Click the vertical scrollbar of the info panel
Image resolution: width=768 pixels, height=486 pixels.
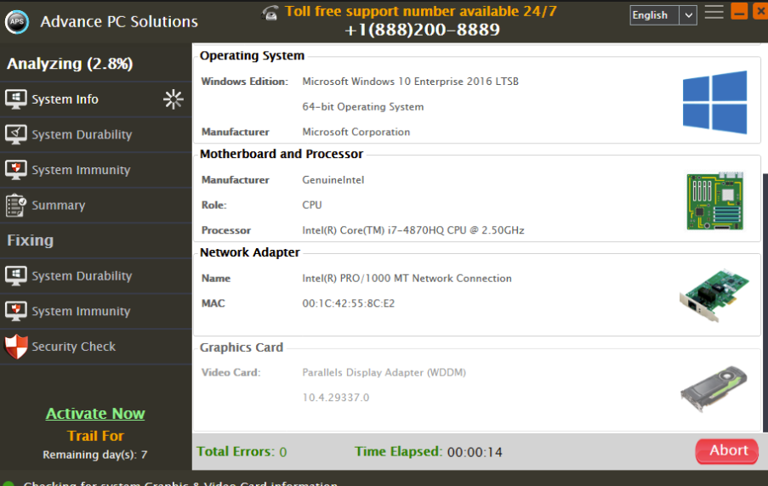(x=765, y=302)
